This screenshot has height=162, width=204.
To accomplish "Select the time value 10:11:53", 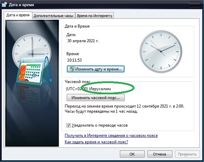I will 75,60.
